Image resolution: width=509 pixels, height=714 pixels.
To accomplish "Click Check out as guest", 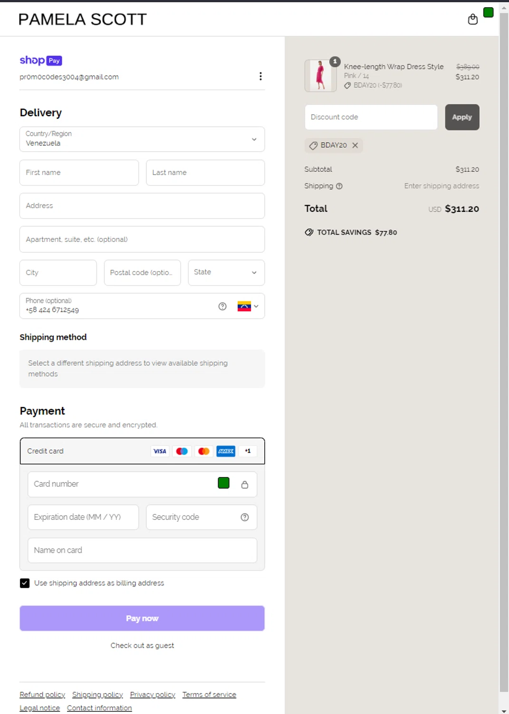I will [x=142, y=645].
